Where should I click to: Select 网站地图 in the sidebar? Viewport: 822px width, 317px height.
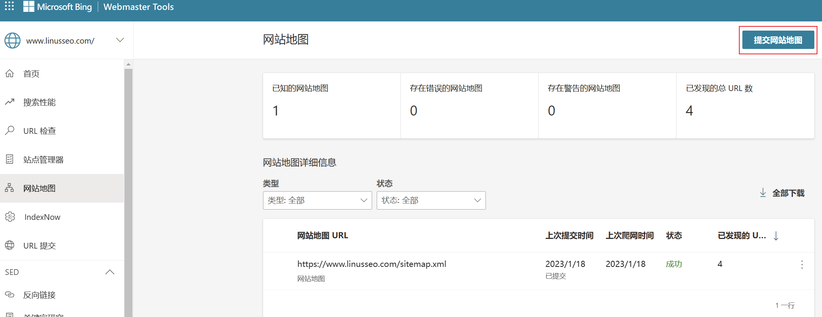pos(39,189)
